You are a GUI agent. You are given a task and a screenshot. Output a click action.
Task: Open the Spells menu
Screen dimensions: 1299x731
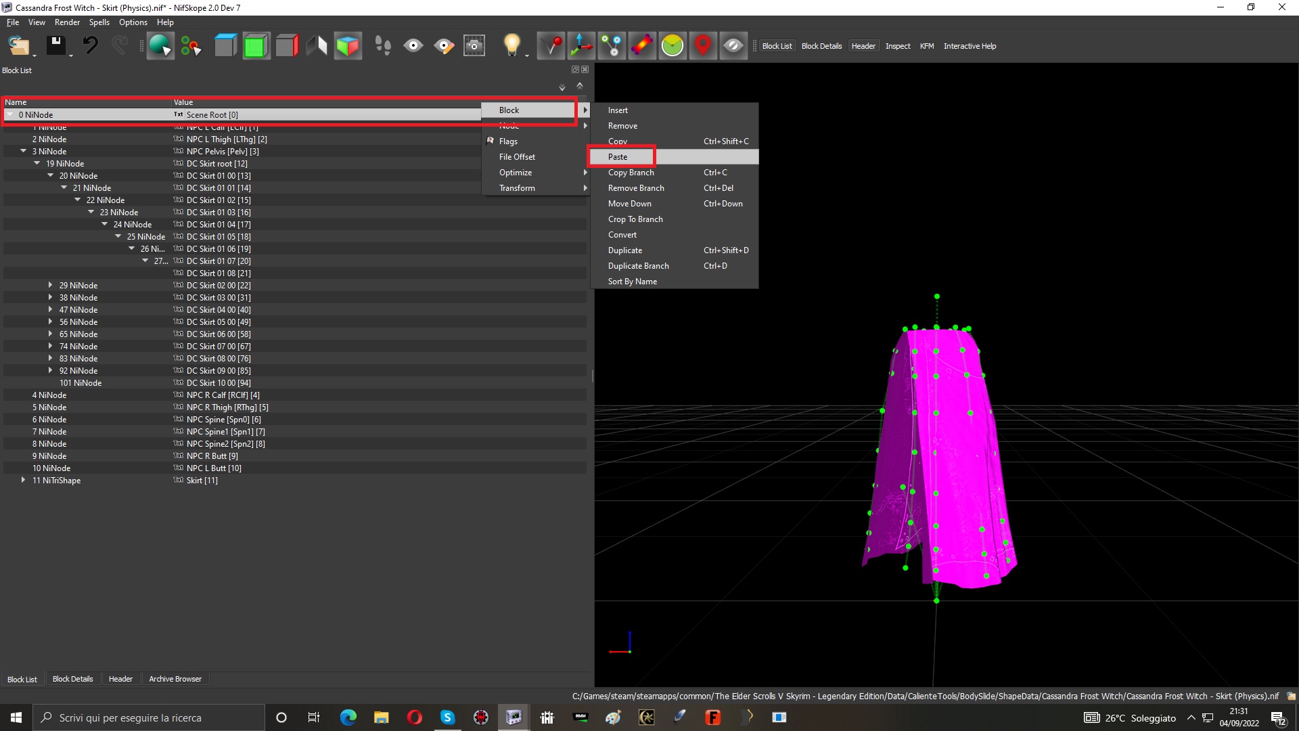[x=99, y=22]
